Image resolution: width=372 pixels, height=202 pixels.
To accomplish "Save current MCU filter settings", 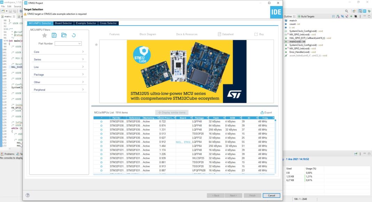I will 54,35.
